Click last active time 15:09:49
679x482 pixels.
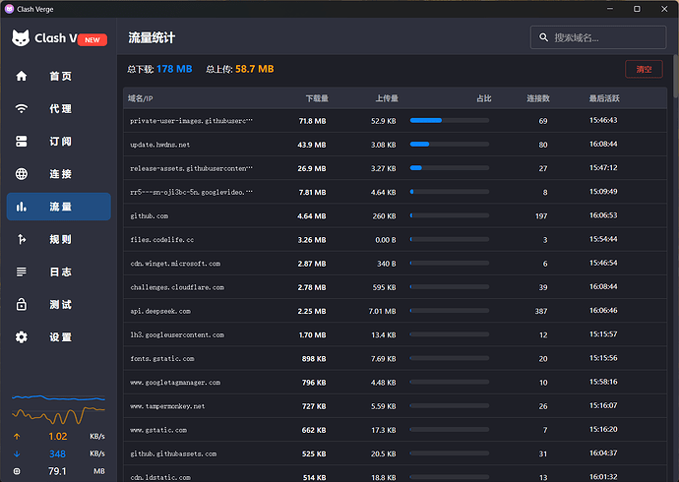point(603,192)
